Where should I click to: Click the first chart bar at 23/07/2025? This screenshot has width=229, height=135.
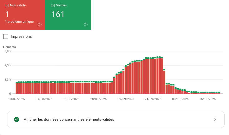pos(17,88)
